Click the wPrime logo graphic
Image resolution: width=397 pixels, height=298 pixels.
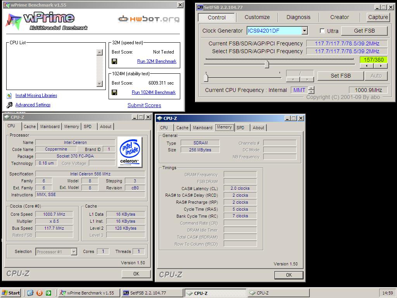(47, 21)
